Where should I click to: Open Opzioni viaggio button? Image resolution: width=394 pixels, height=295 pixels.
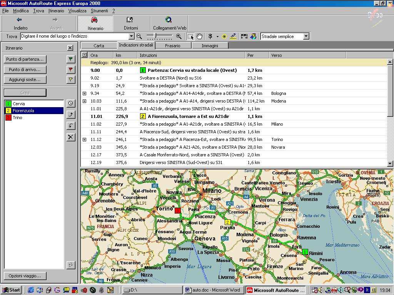[25, 276]
